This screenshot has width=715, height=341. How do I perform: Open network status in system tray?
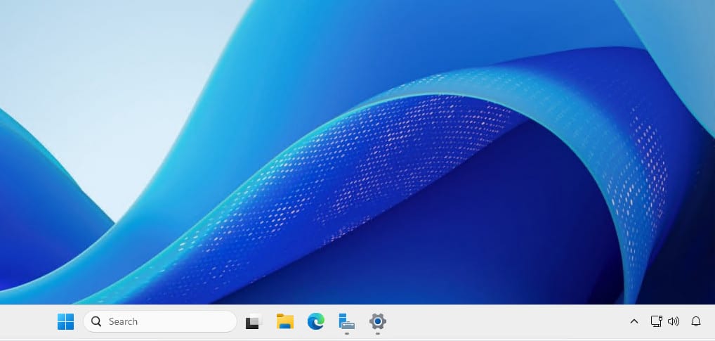point(656,321)
